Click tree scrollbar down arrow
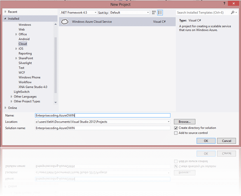This screenshot has width=241, height=196. (x=56, y=102)
